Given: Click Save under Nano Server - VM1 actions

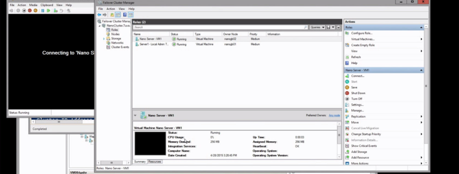Looking at the screenshot, I should click(x=354, y=87).
